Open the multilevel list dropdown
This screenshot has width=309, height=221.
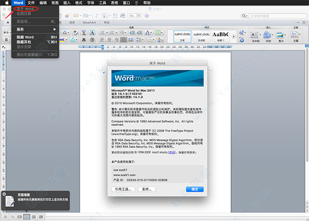[x=125, y=33]
